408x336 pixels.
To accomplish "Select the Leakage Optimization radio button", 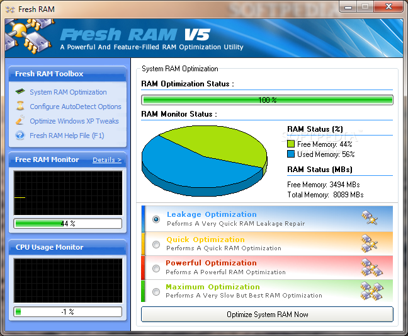I will click(x=156, y=219).
